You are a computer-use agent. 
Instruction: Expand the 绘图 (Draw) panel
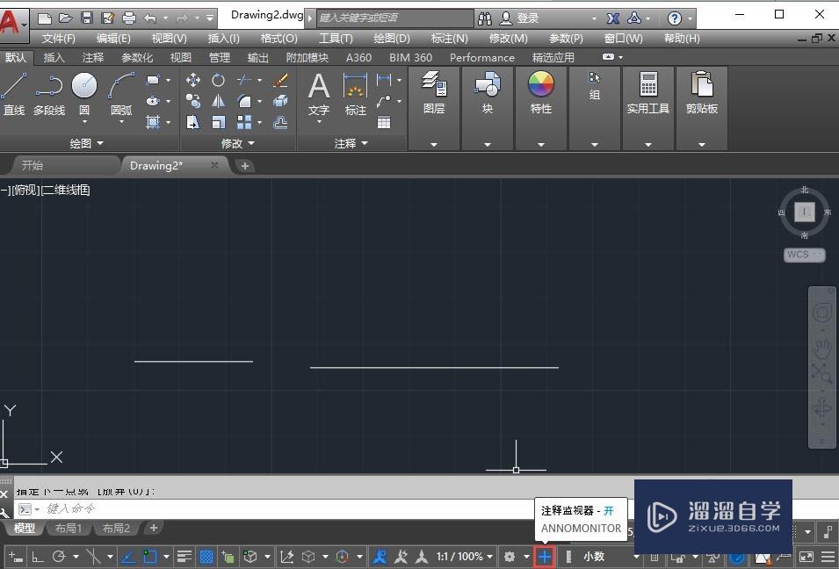[x=87, y=143]
